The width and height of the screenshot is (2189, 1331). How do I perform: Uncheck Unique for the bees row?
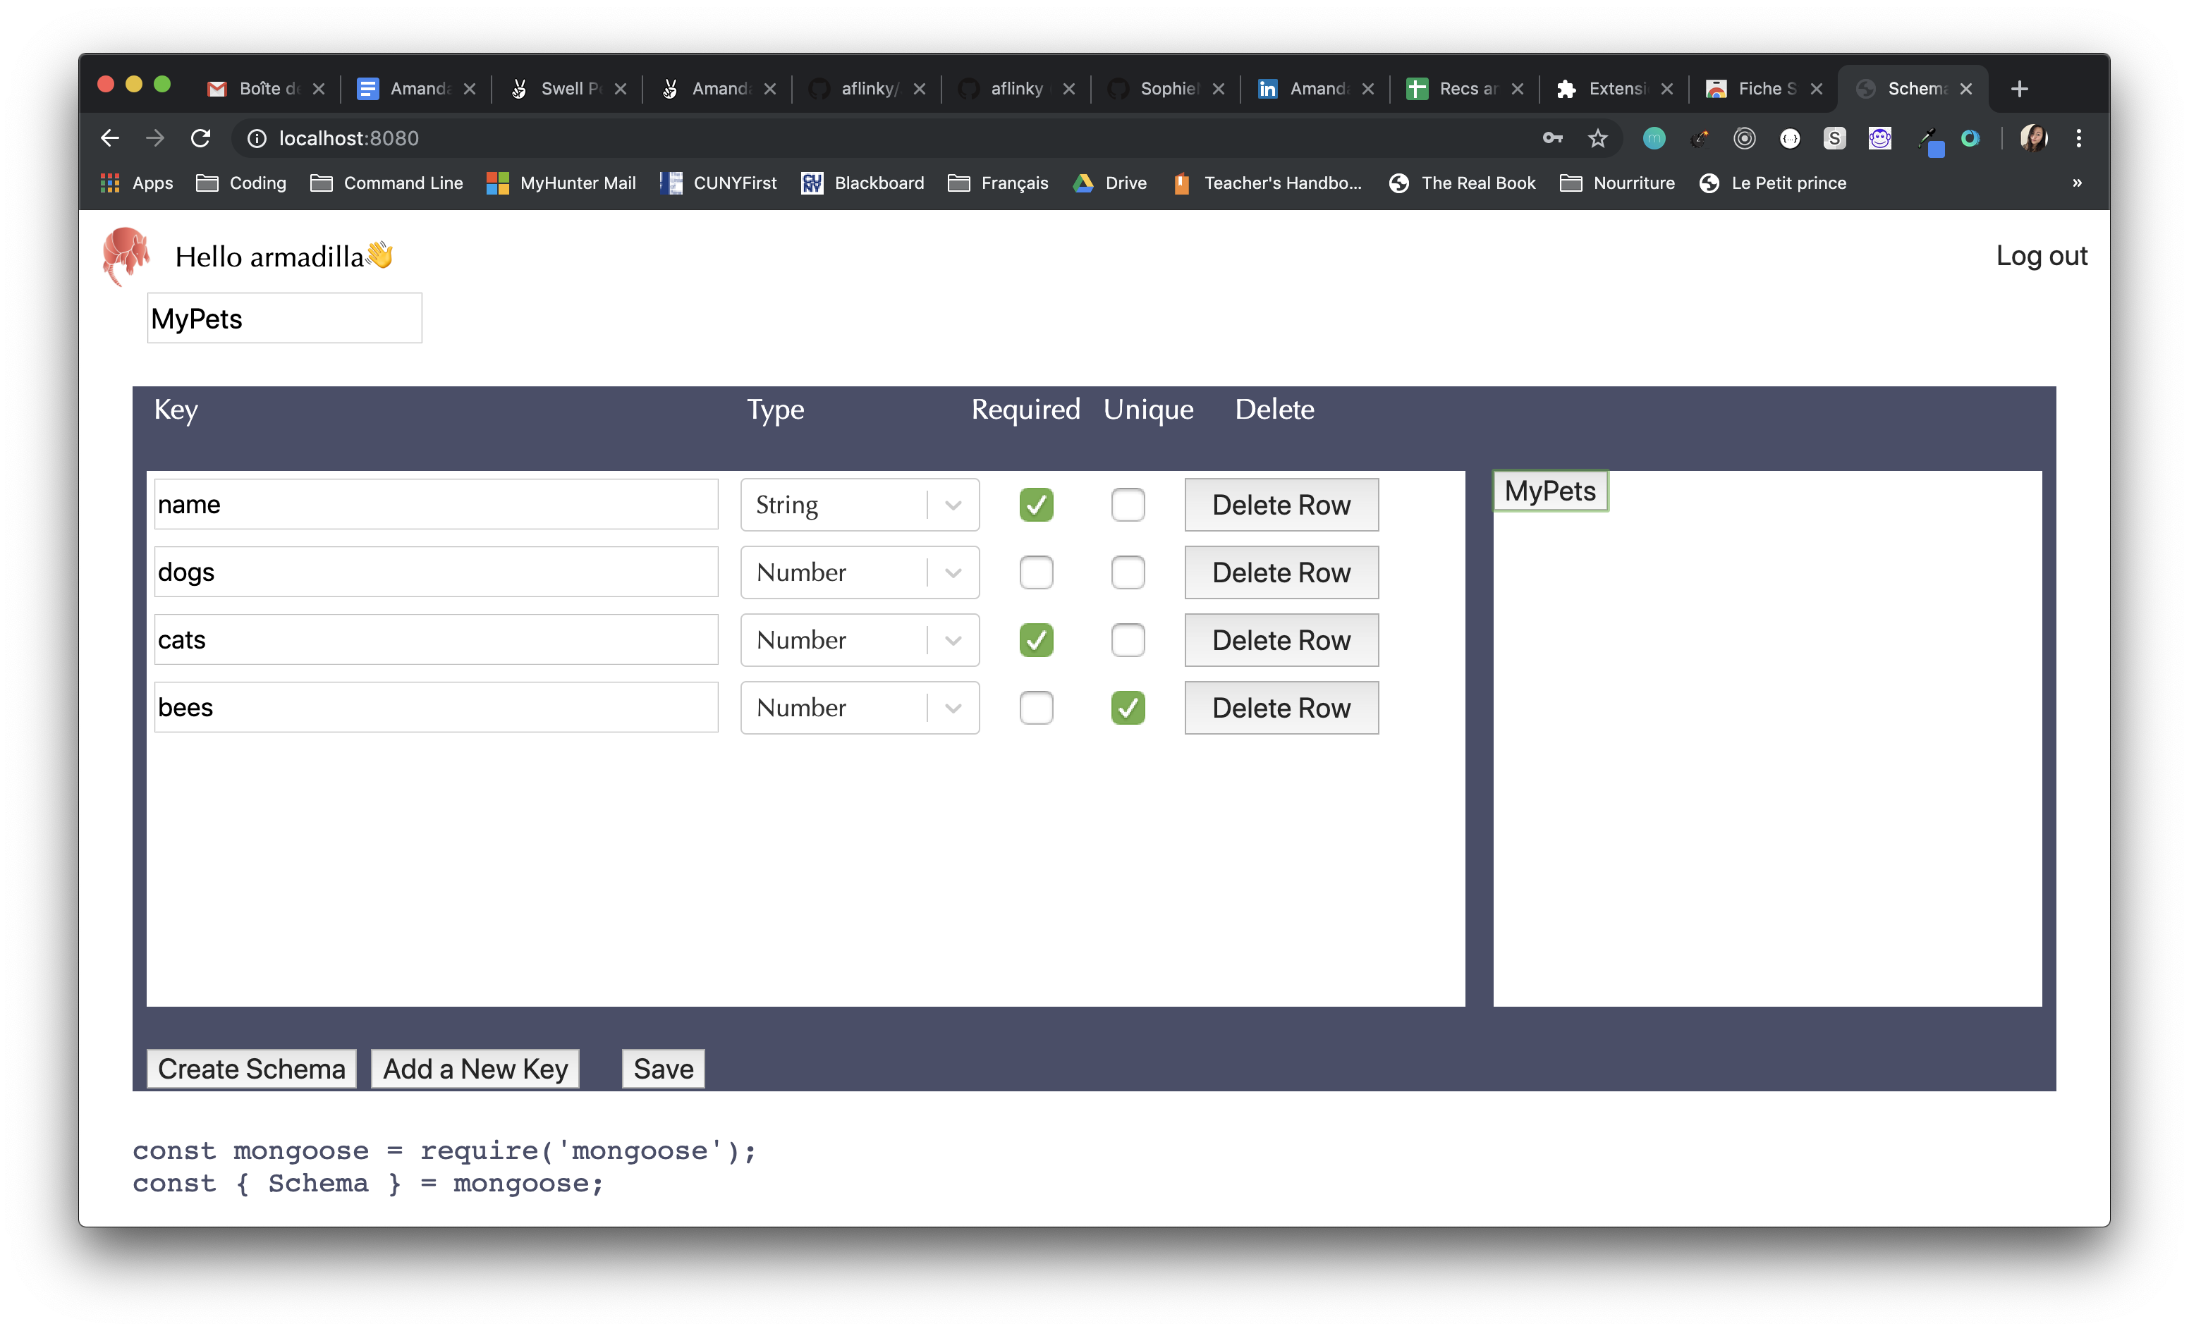pos(1128,708)
